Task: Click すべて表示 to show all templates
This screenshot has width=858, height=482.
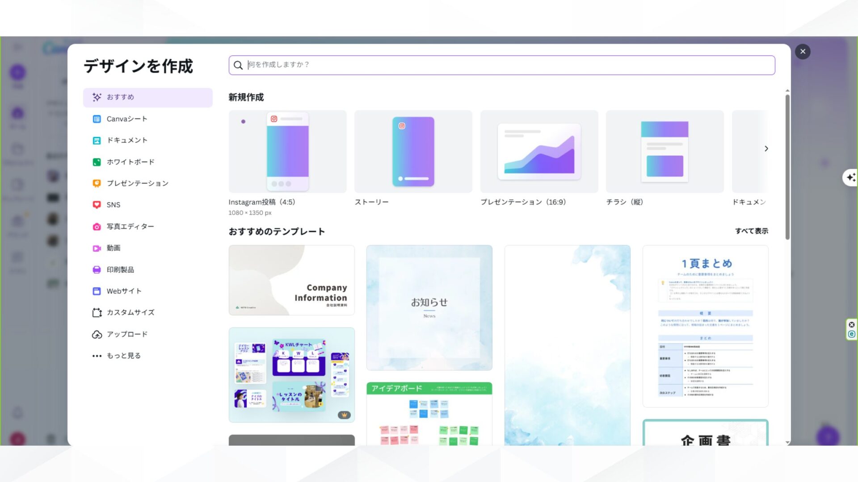Action: 752,231
